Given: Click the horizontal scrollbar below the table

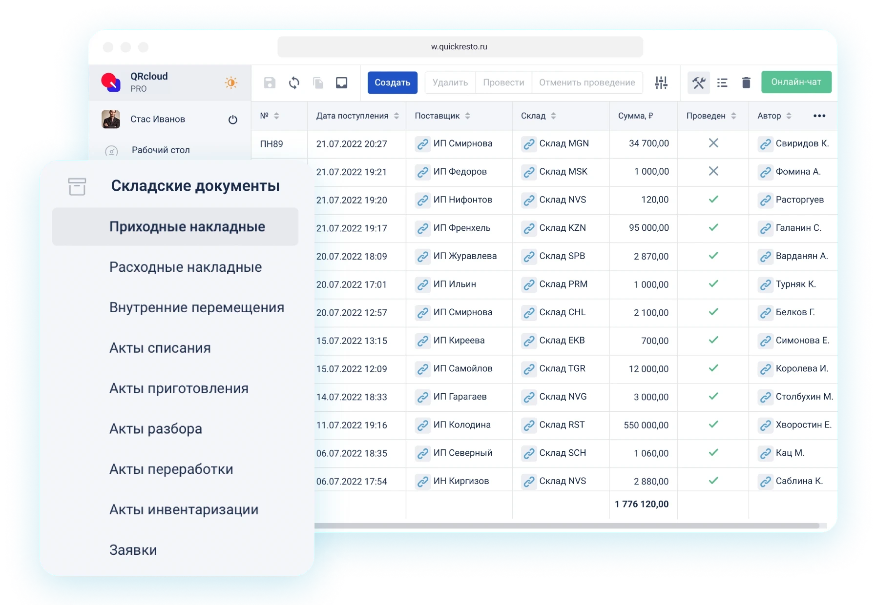Looking at the screenshot, I should [x=566, y=526].
